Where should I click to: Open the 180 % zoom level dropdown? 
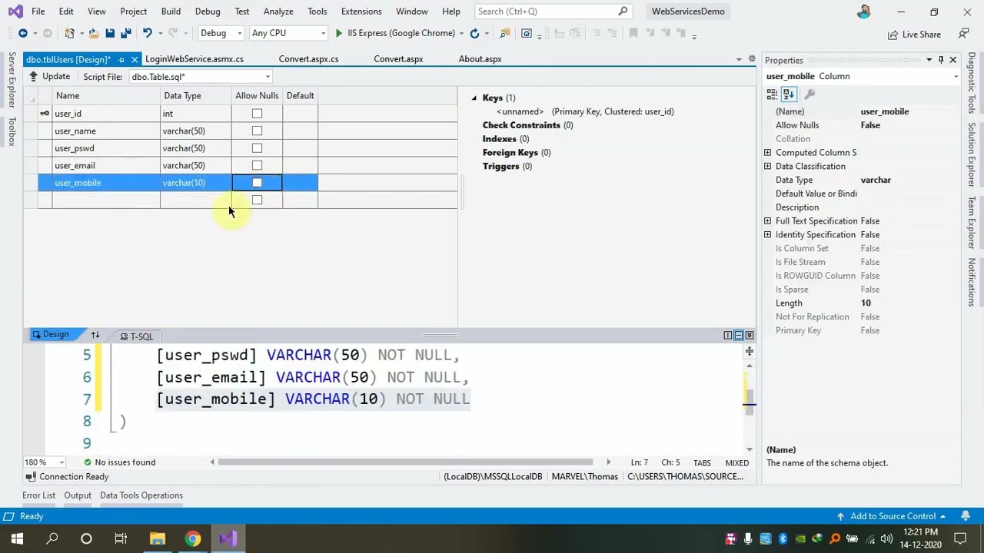[45, 462]
